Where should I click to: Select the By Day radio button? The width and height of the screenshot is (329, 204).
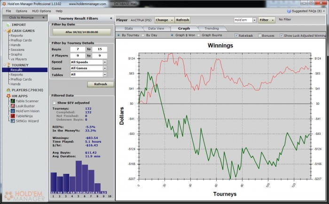pos(143,35)
